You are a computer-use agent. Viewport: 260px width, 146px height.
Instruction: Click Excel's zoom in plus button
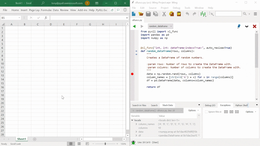(117, 144)
